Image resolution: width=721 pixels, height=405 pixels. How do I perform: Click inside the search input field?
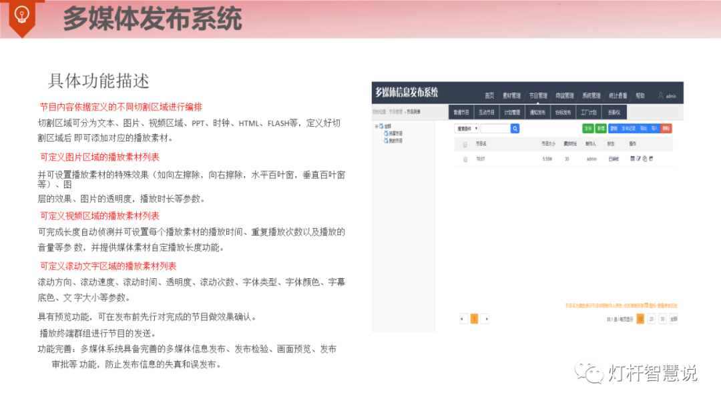click(x=495, y=128)
